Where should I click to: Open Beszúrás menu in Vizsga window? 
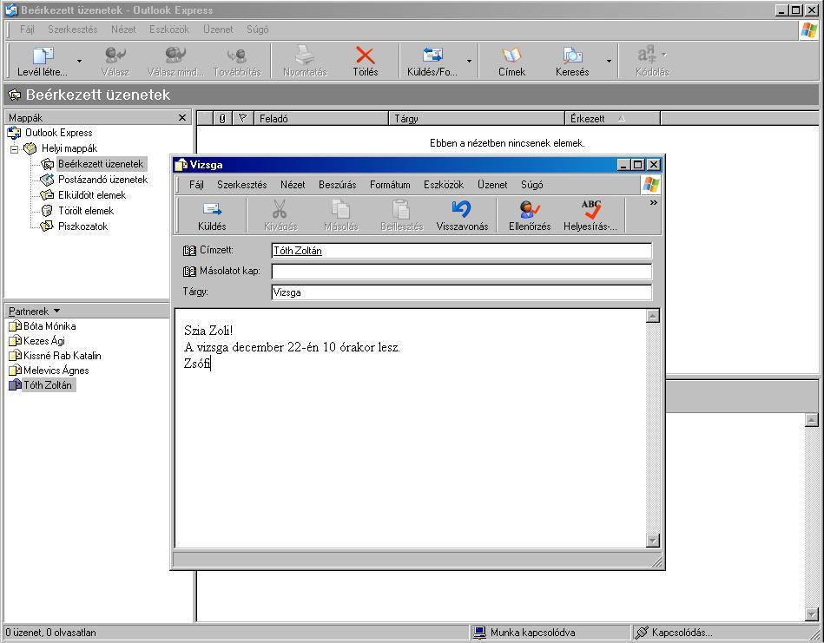coord(338,185)
